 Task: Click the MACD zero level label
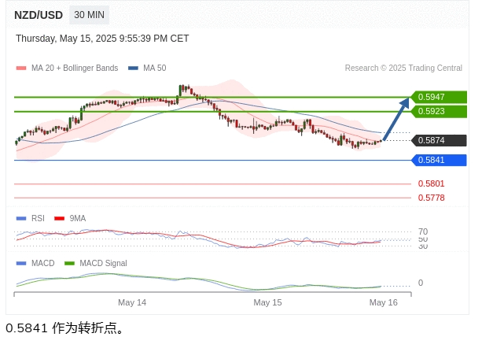pyautogui.click(x=421, y=283)
